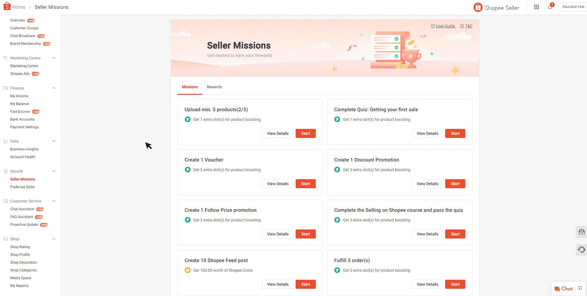
Task: Start the Complete Quiz first sale mission
Action: (x=455, y=133)
